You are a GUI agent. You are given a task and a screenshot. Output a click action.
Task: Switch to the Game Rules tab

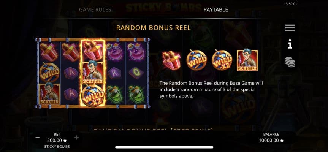tap(95, 9)
